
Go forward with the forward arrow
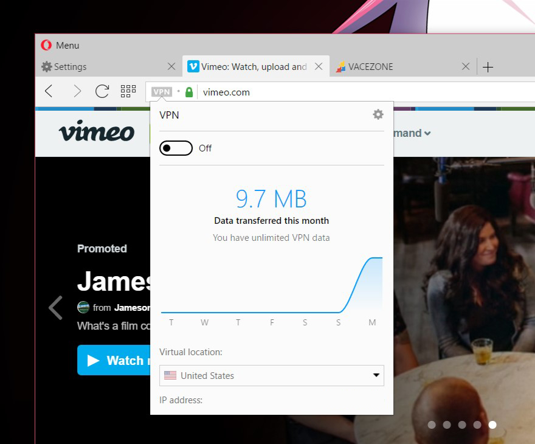[77, 91]
